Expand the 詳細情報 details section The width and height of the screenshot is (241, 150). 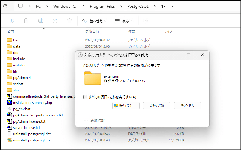click(x=95, y=121)
